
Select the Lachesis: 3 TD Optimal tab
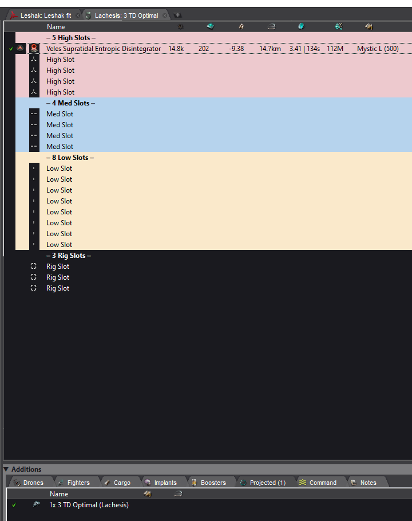point(126,15)
